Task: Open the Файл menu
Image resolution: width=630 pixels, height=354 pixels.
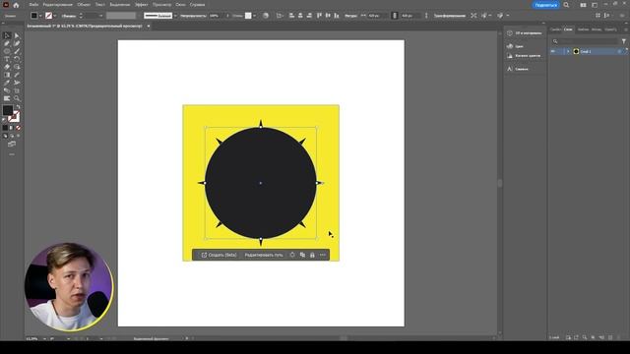Action: pyautogui.click(x=33, y=5)
